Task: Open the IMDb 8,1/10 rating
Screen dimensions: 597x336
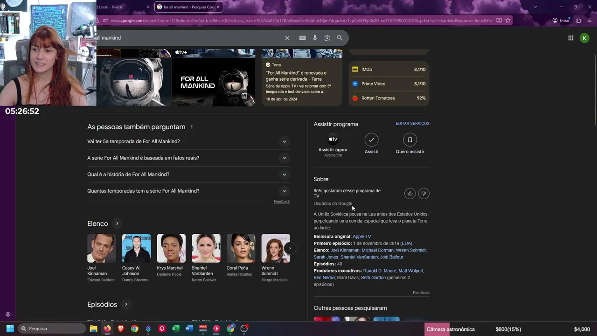Action: click(389, 70)
